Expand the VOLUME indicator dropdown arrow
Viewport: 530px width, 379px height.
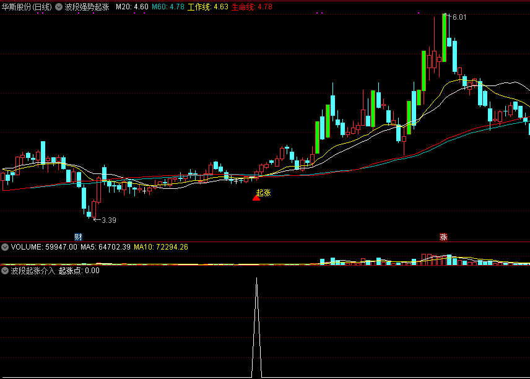5,247
